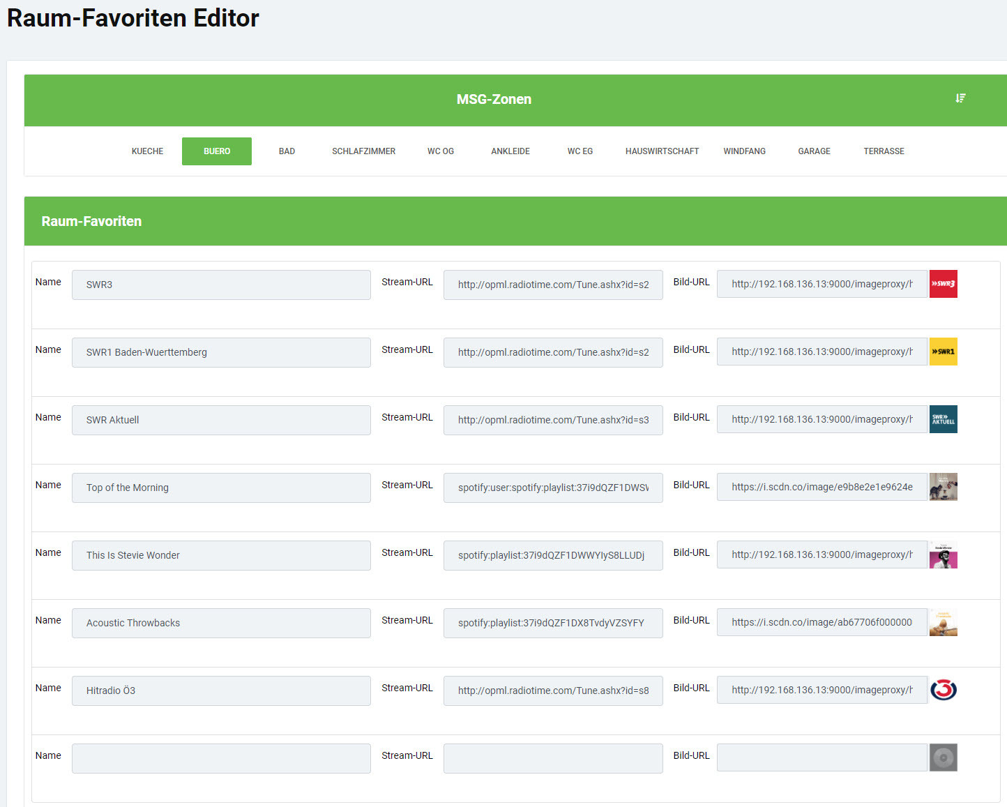Click the placeholder disc image in empty row
1007x807 pixels.
tap(944, 757)
